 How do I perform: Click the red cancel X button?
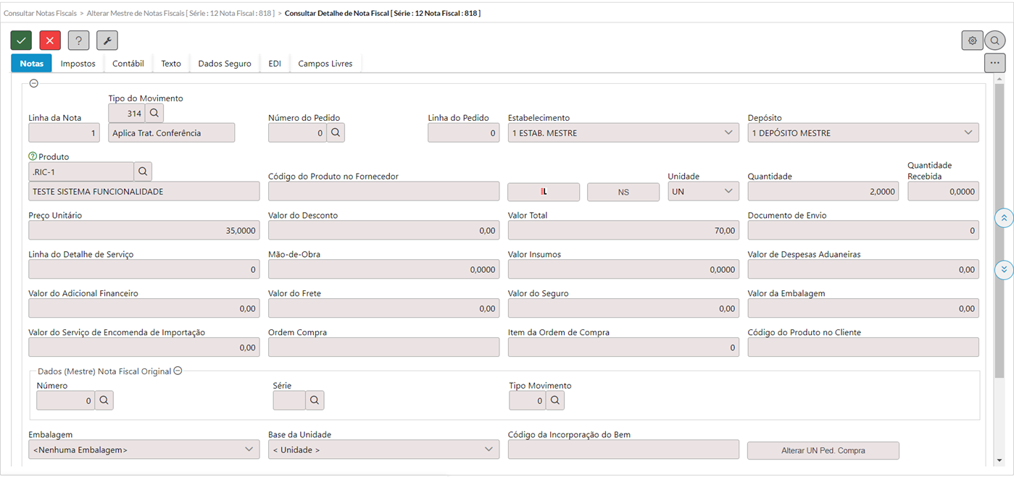(50, 41)
